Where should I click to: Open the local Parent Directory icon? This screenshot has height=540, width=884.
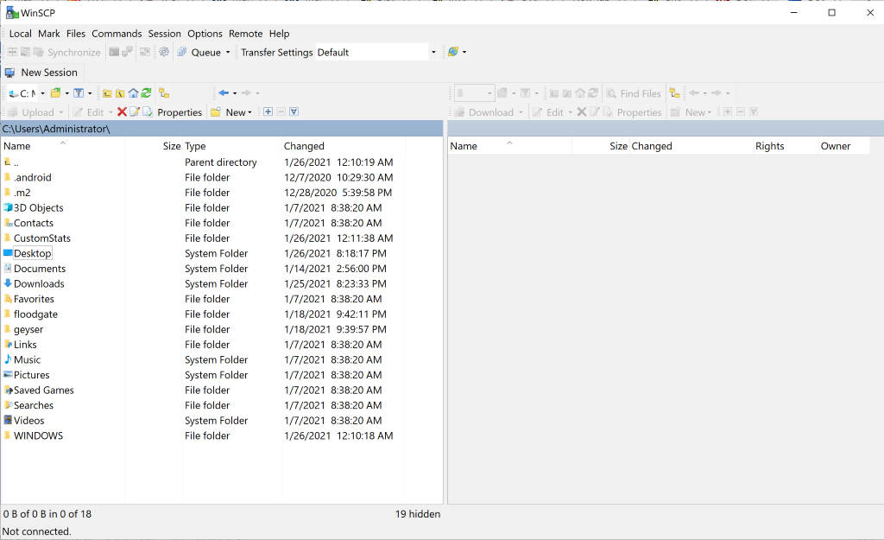coord(106,93)
